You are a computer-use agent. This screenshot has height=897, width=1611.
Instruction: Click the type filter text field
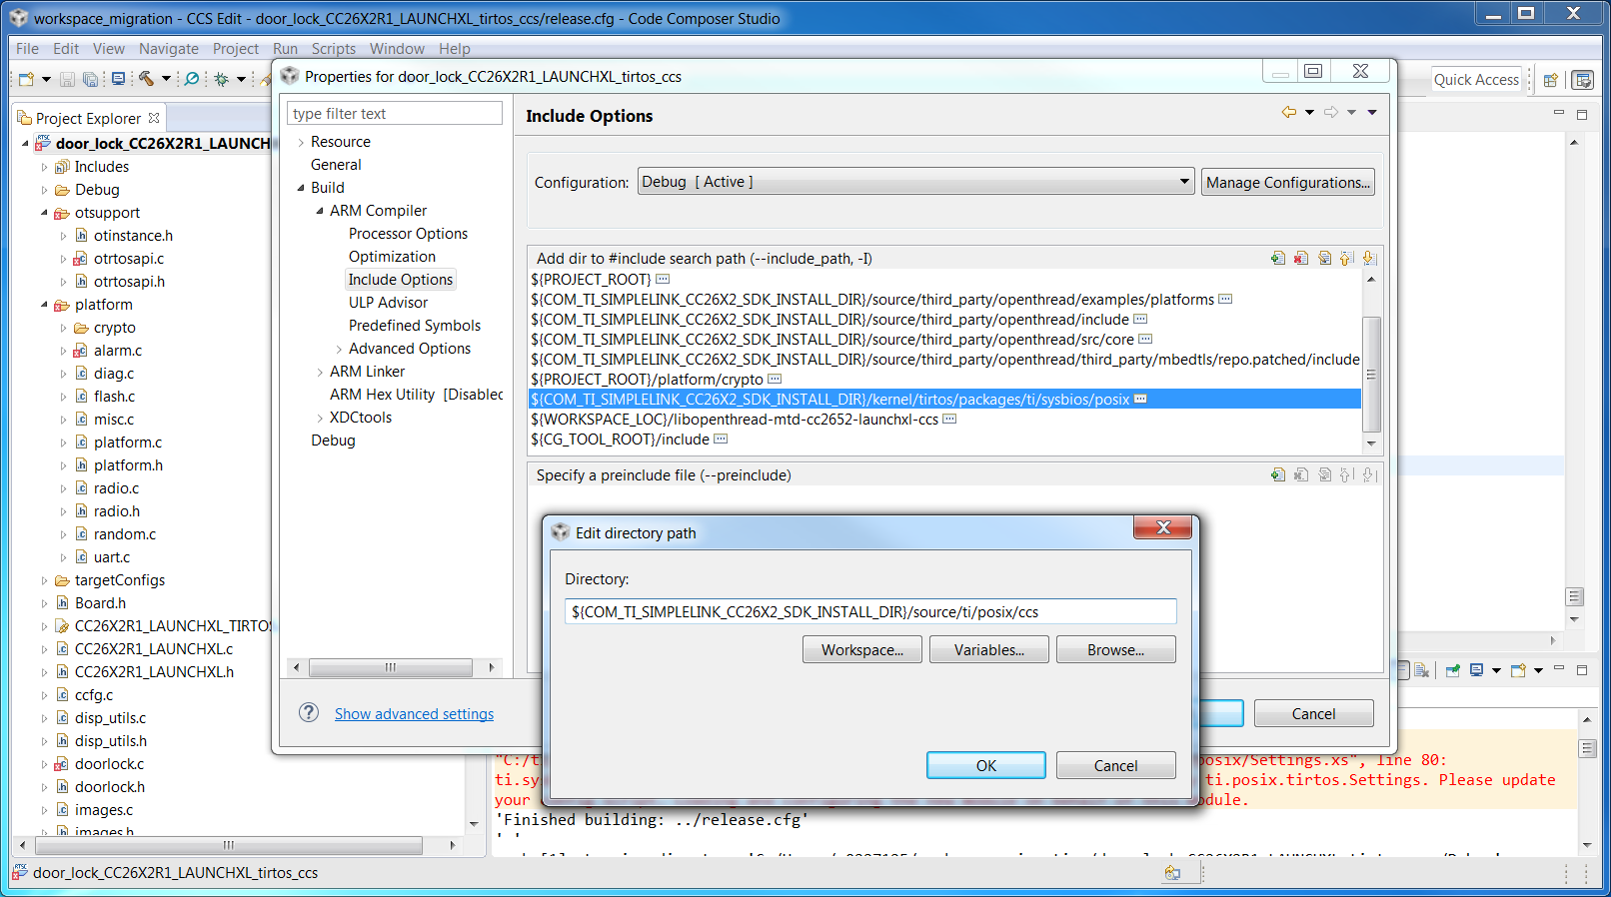click(x=395, y=113)
